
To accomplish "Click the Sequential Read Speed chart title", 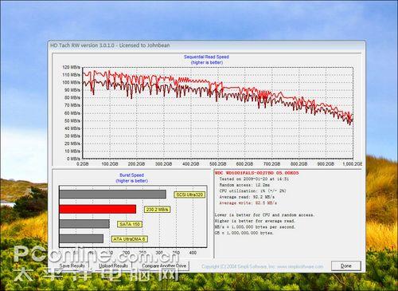I will 206,57.
